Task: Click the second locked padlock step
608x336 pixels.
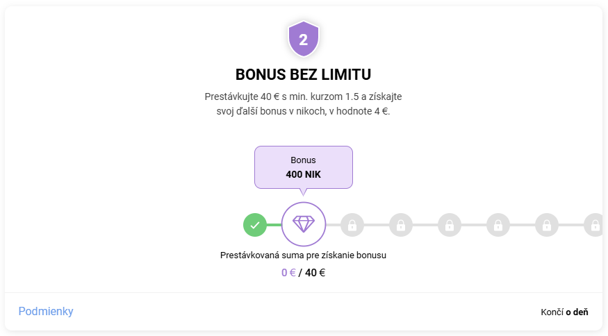Action: (401, 225)
